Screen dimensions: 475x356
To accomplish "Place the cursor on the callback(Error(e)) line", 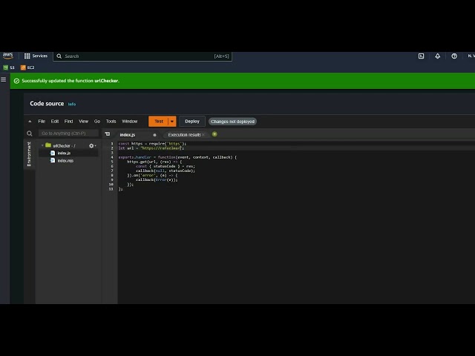I will [x=157, y=179].
